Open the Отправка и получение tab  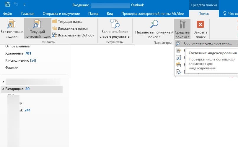(x=61, y=14)
